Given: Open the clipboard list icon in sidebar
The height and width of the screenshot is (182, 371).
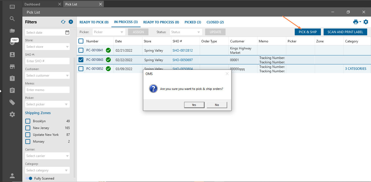Looking at the screenshot, I should pos(12,90).
